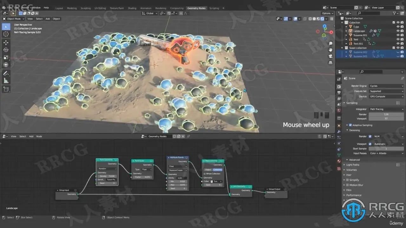Open the Tool properties tab icon

click(x=339, y=79)
